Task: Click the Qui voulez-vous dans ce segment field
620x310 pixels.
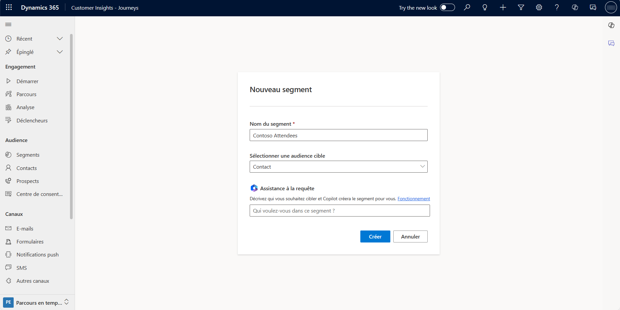Action: pos(340,211)
